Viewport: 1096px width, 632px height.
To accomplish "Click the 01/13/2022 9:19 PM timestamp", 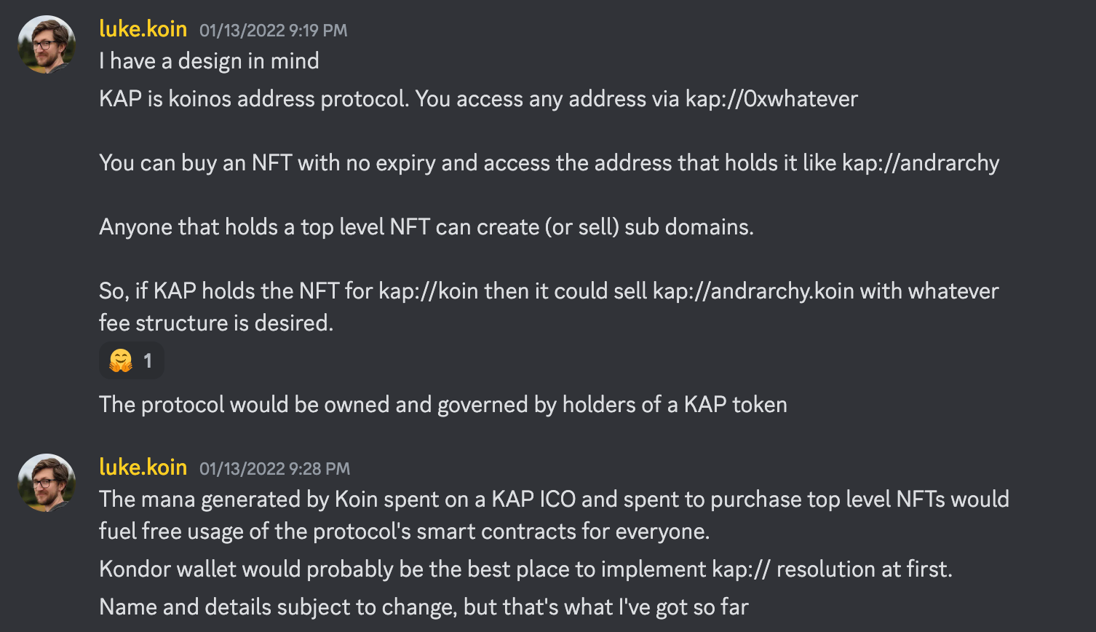I will (x=273, y=31).
